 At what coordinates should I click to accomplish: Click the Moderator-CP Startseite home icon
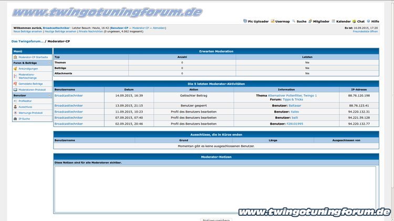click(15, 57)
